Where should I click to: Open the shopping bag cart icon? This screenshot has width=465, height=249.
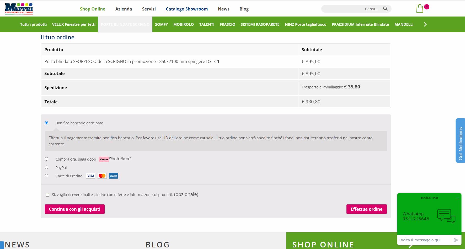[x=420, y=9]
